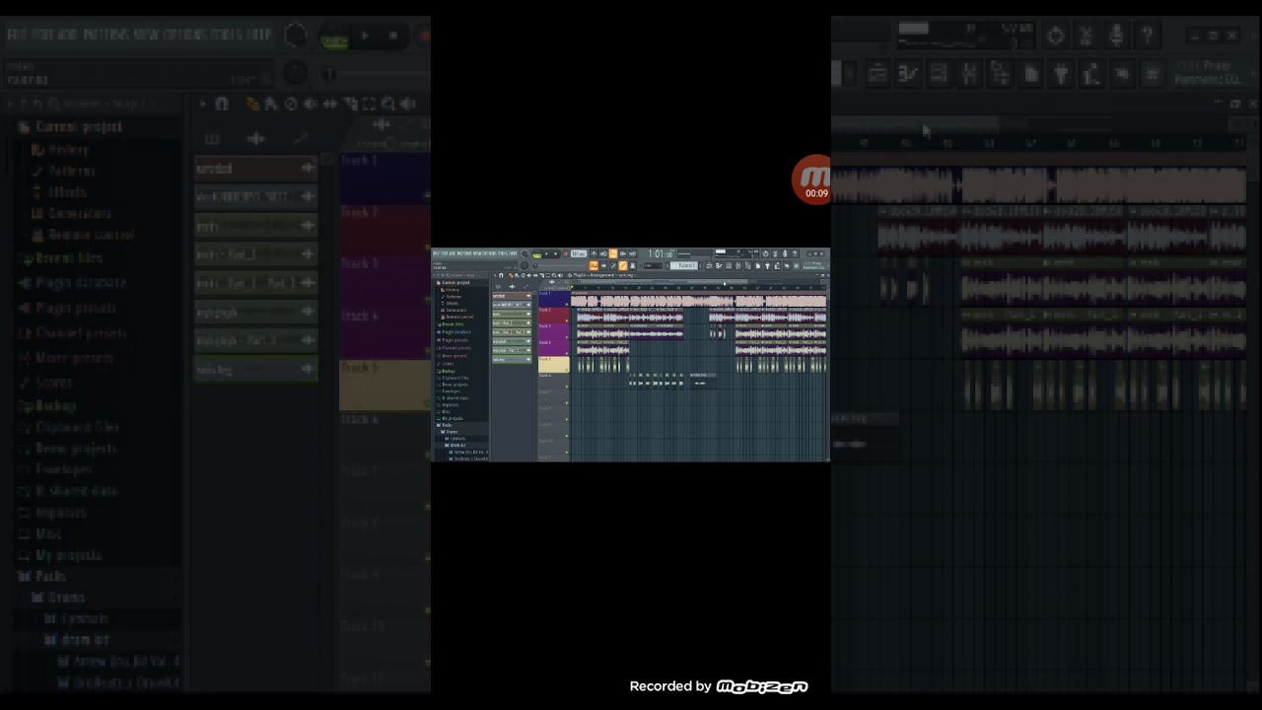This screenshot has width=1262, height=710.
Task: Select first brown clip in picker panel
Action: click(x=512, y=296)
